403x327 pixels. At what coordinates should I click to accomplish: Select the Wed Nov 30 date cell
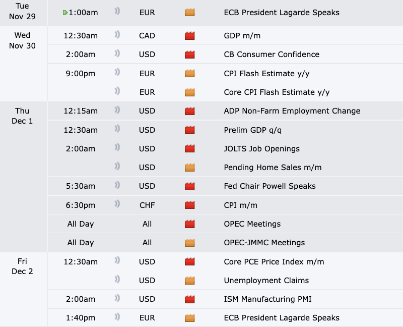22,41
